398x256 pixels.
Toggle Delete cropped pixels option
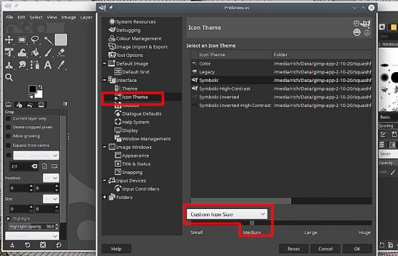(x=8, y=127)
